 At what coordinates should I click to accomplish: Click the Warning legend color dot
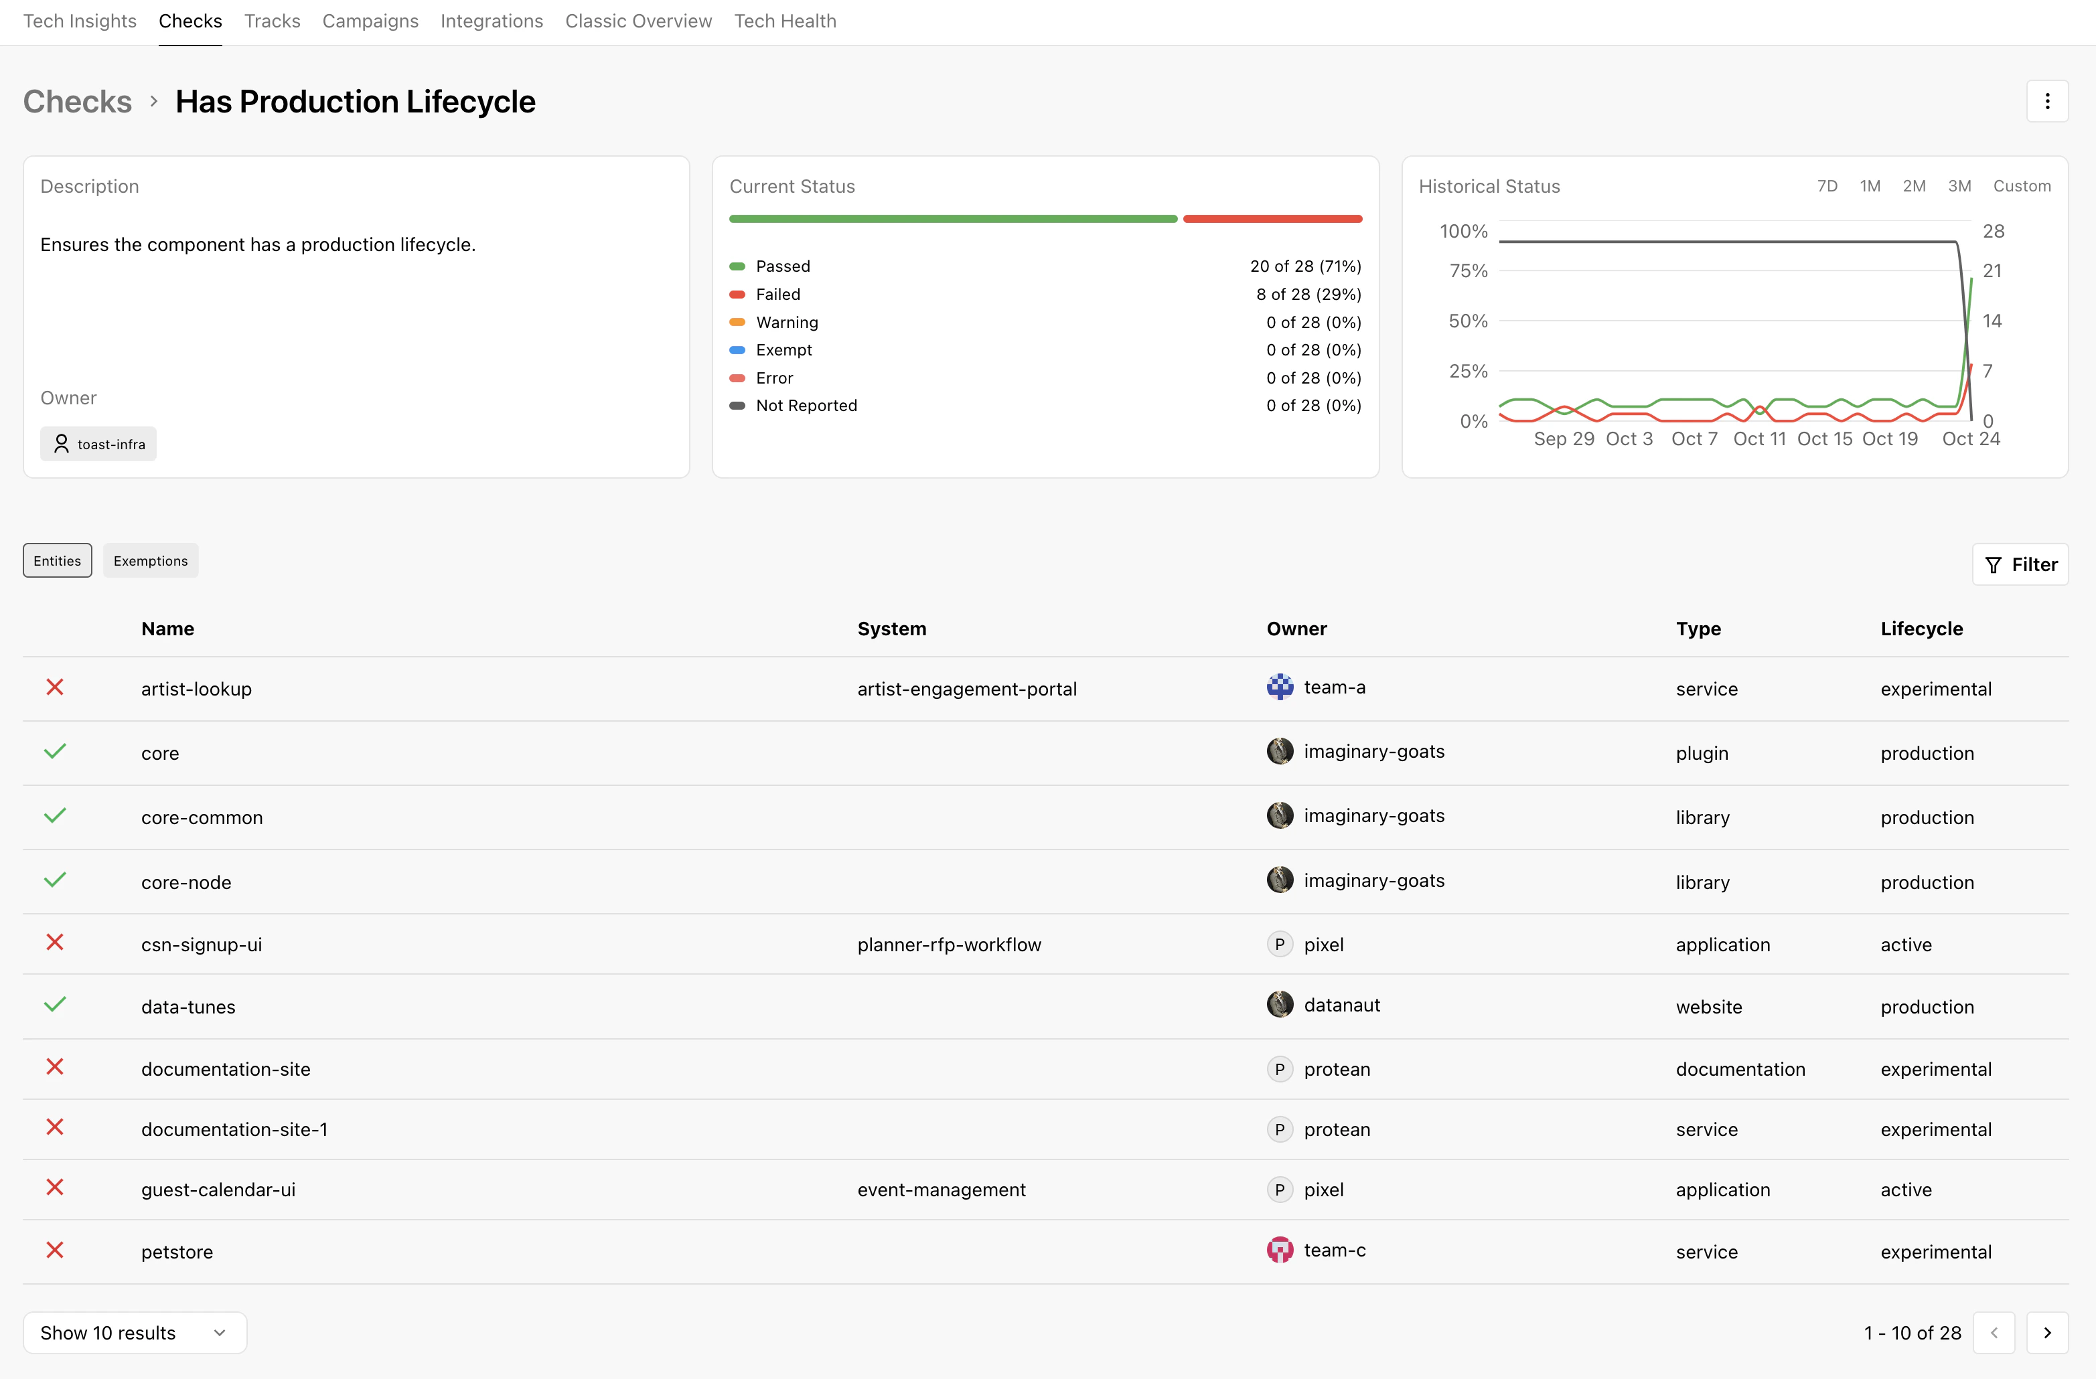(737, 322)
